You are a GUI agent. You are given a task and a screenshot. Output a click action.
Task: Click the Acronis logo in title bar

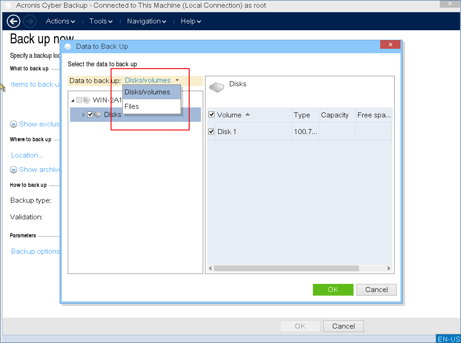[x=8, y=5]
